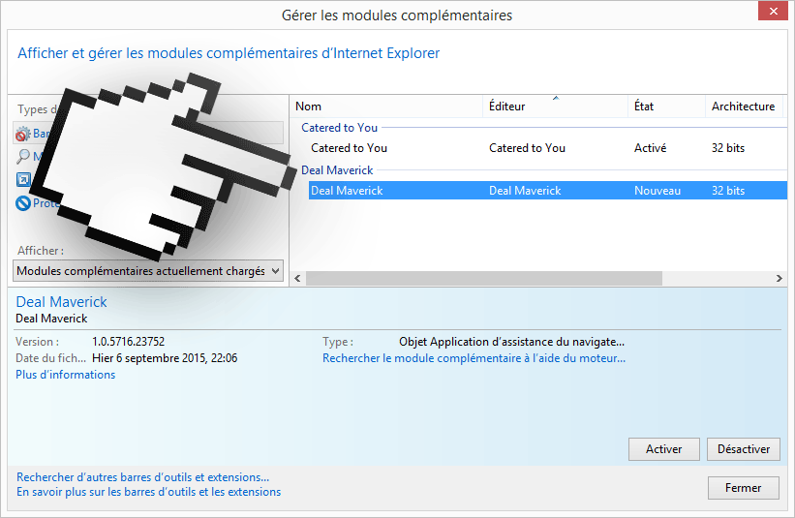Select the highlighted Deal Maverick add-on row

coord(547,191)
